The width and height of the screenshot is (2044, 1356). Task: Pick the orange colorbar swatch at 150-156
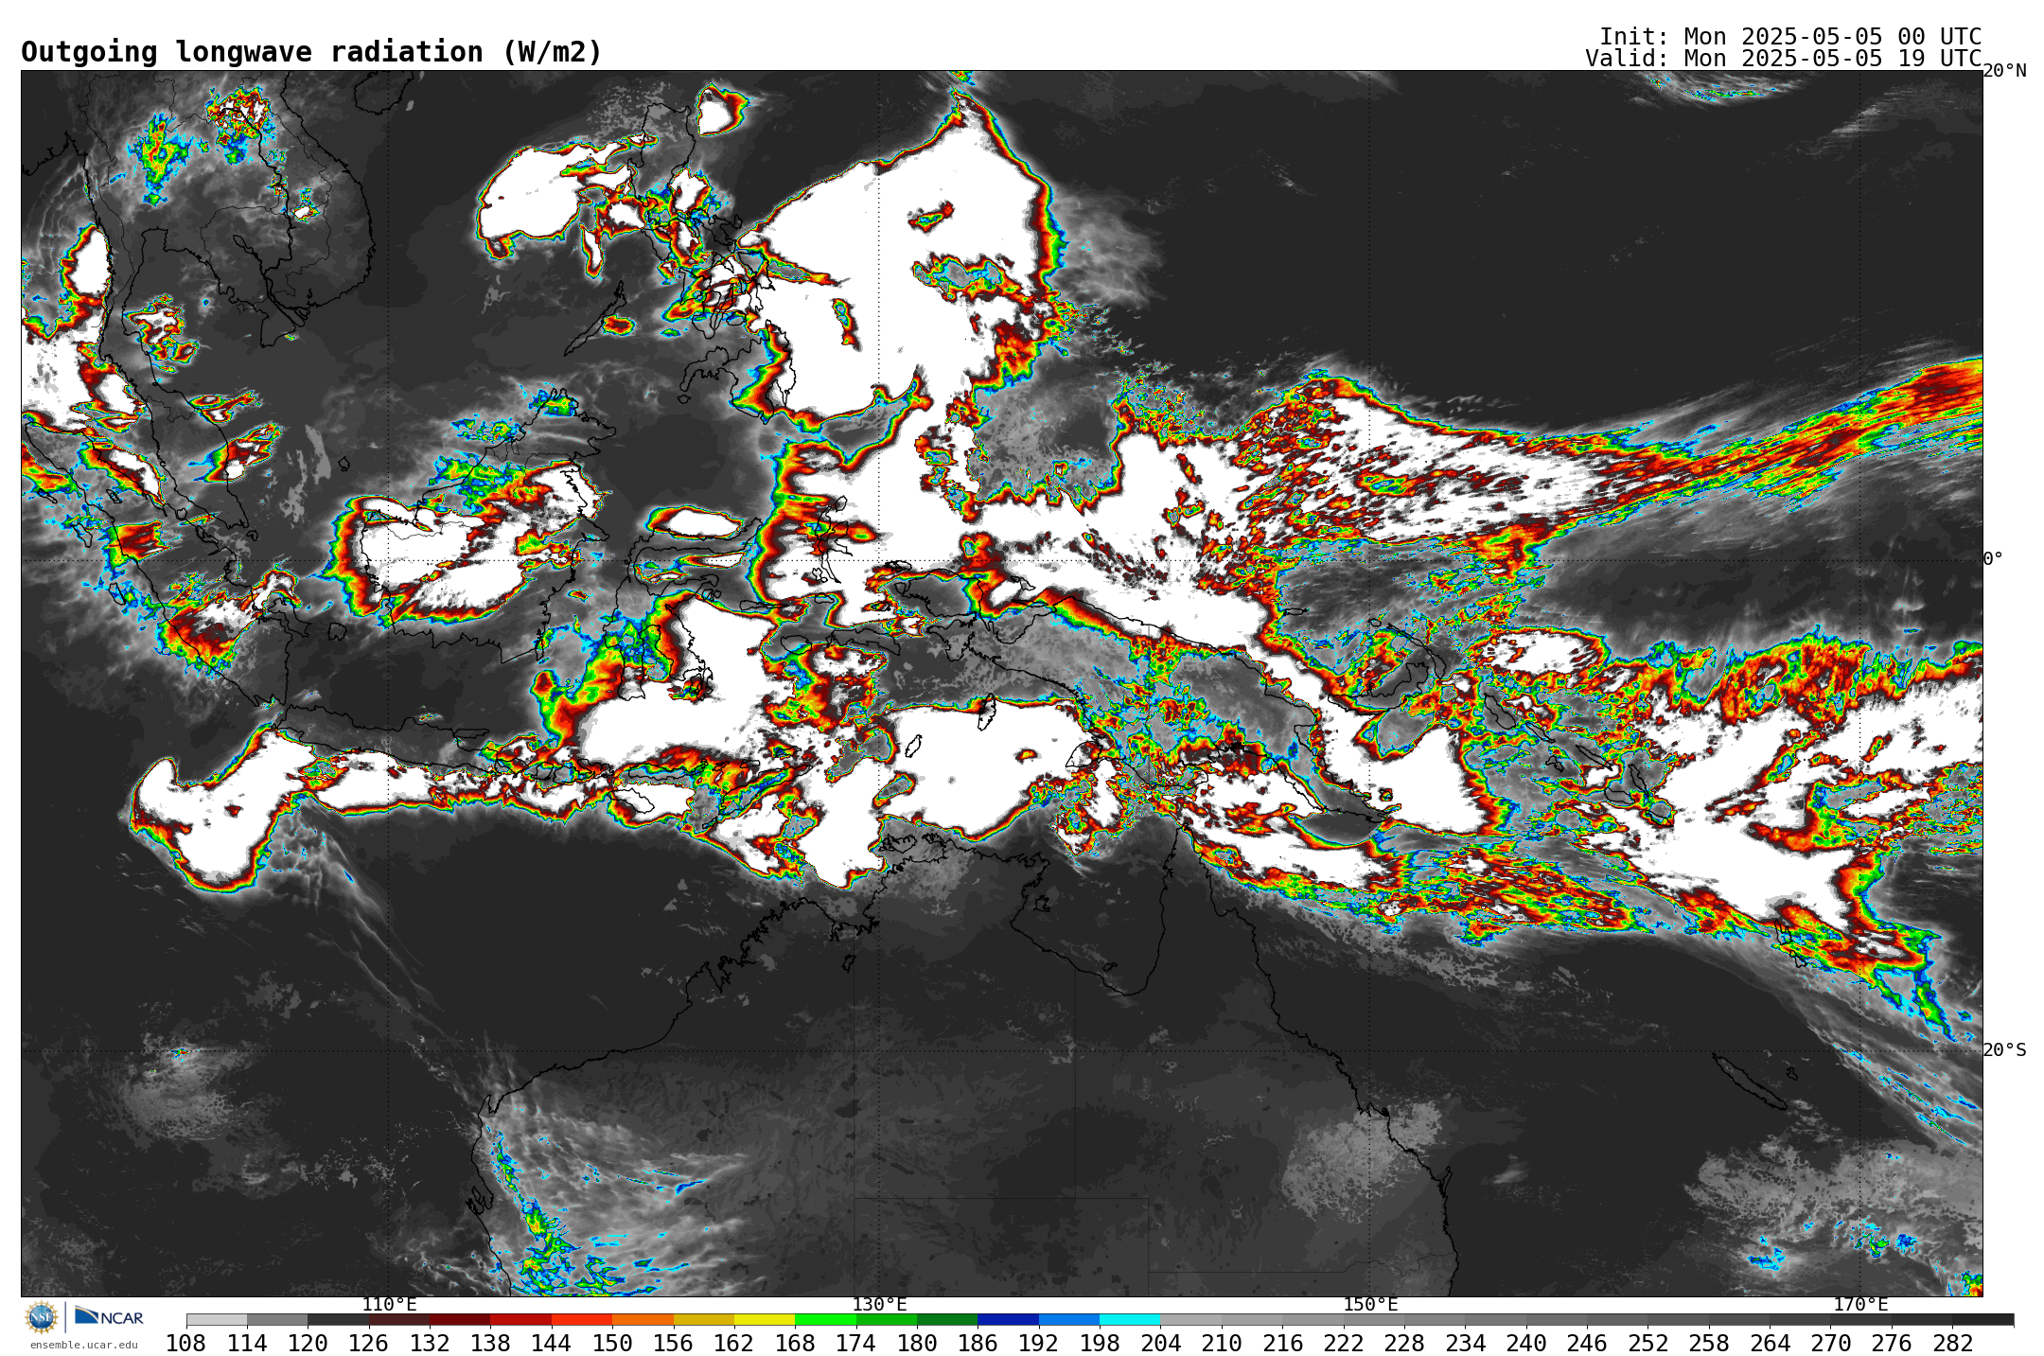pyautogui.click(x=643, y=1320)
